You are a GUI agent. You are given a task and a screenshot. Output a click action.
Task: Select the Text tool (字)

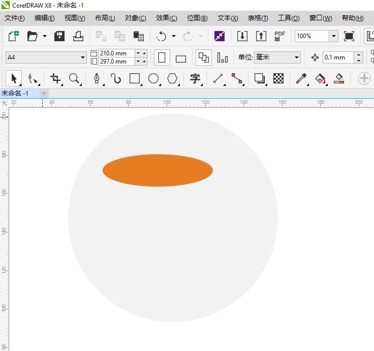click(x=195, y=78)
